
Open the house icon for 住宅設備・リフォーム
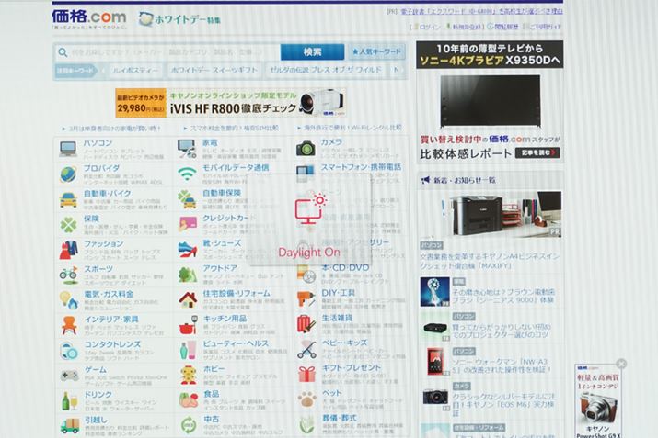[188, 299]
